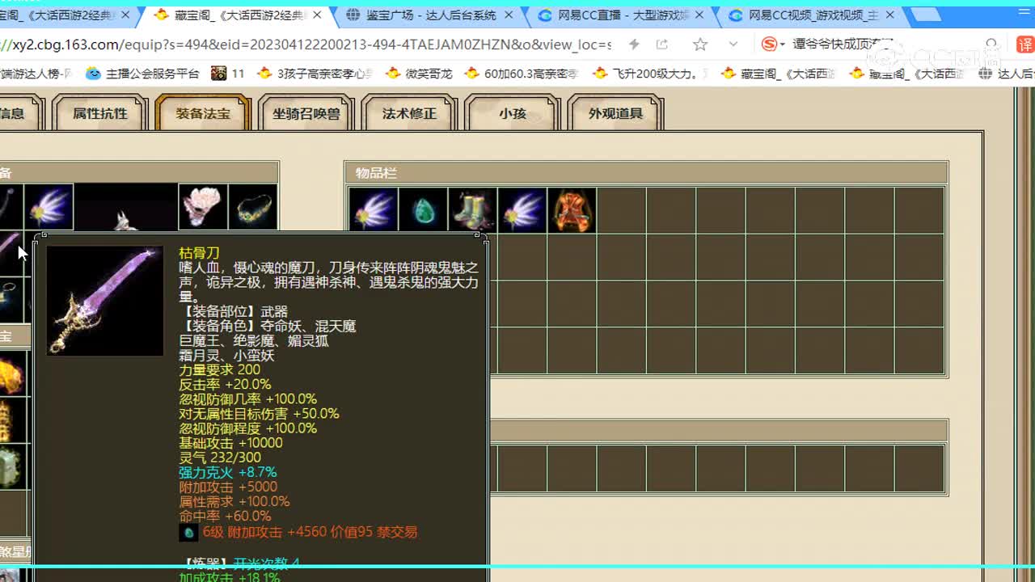
Task: Click the feather item in equipment panel
Action: (49, 207)
